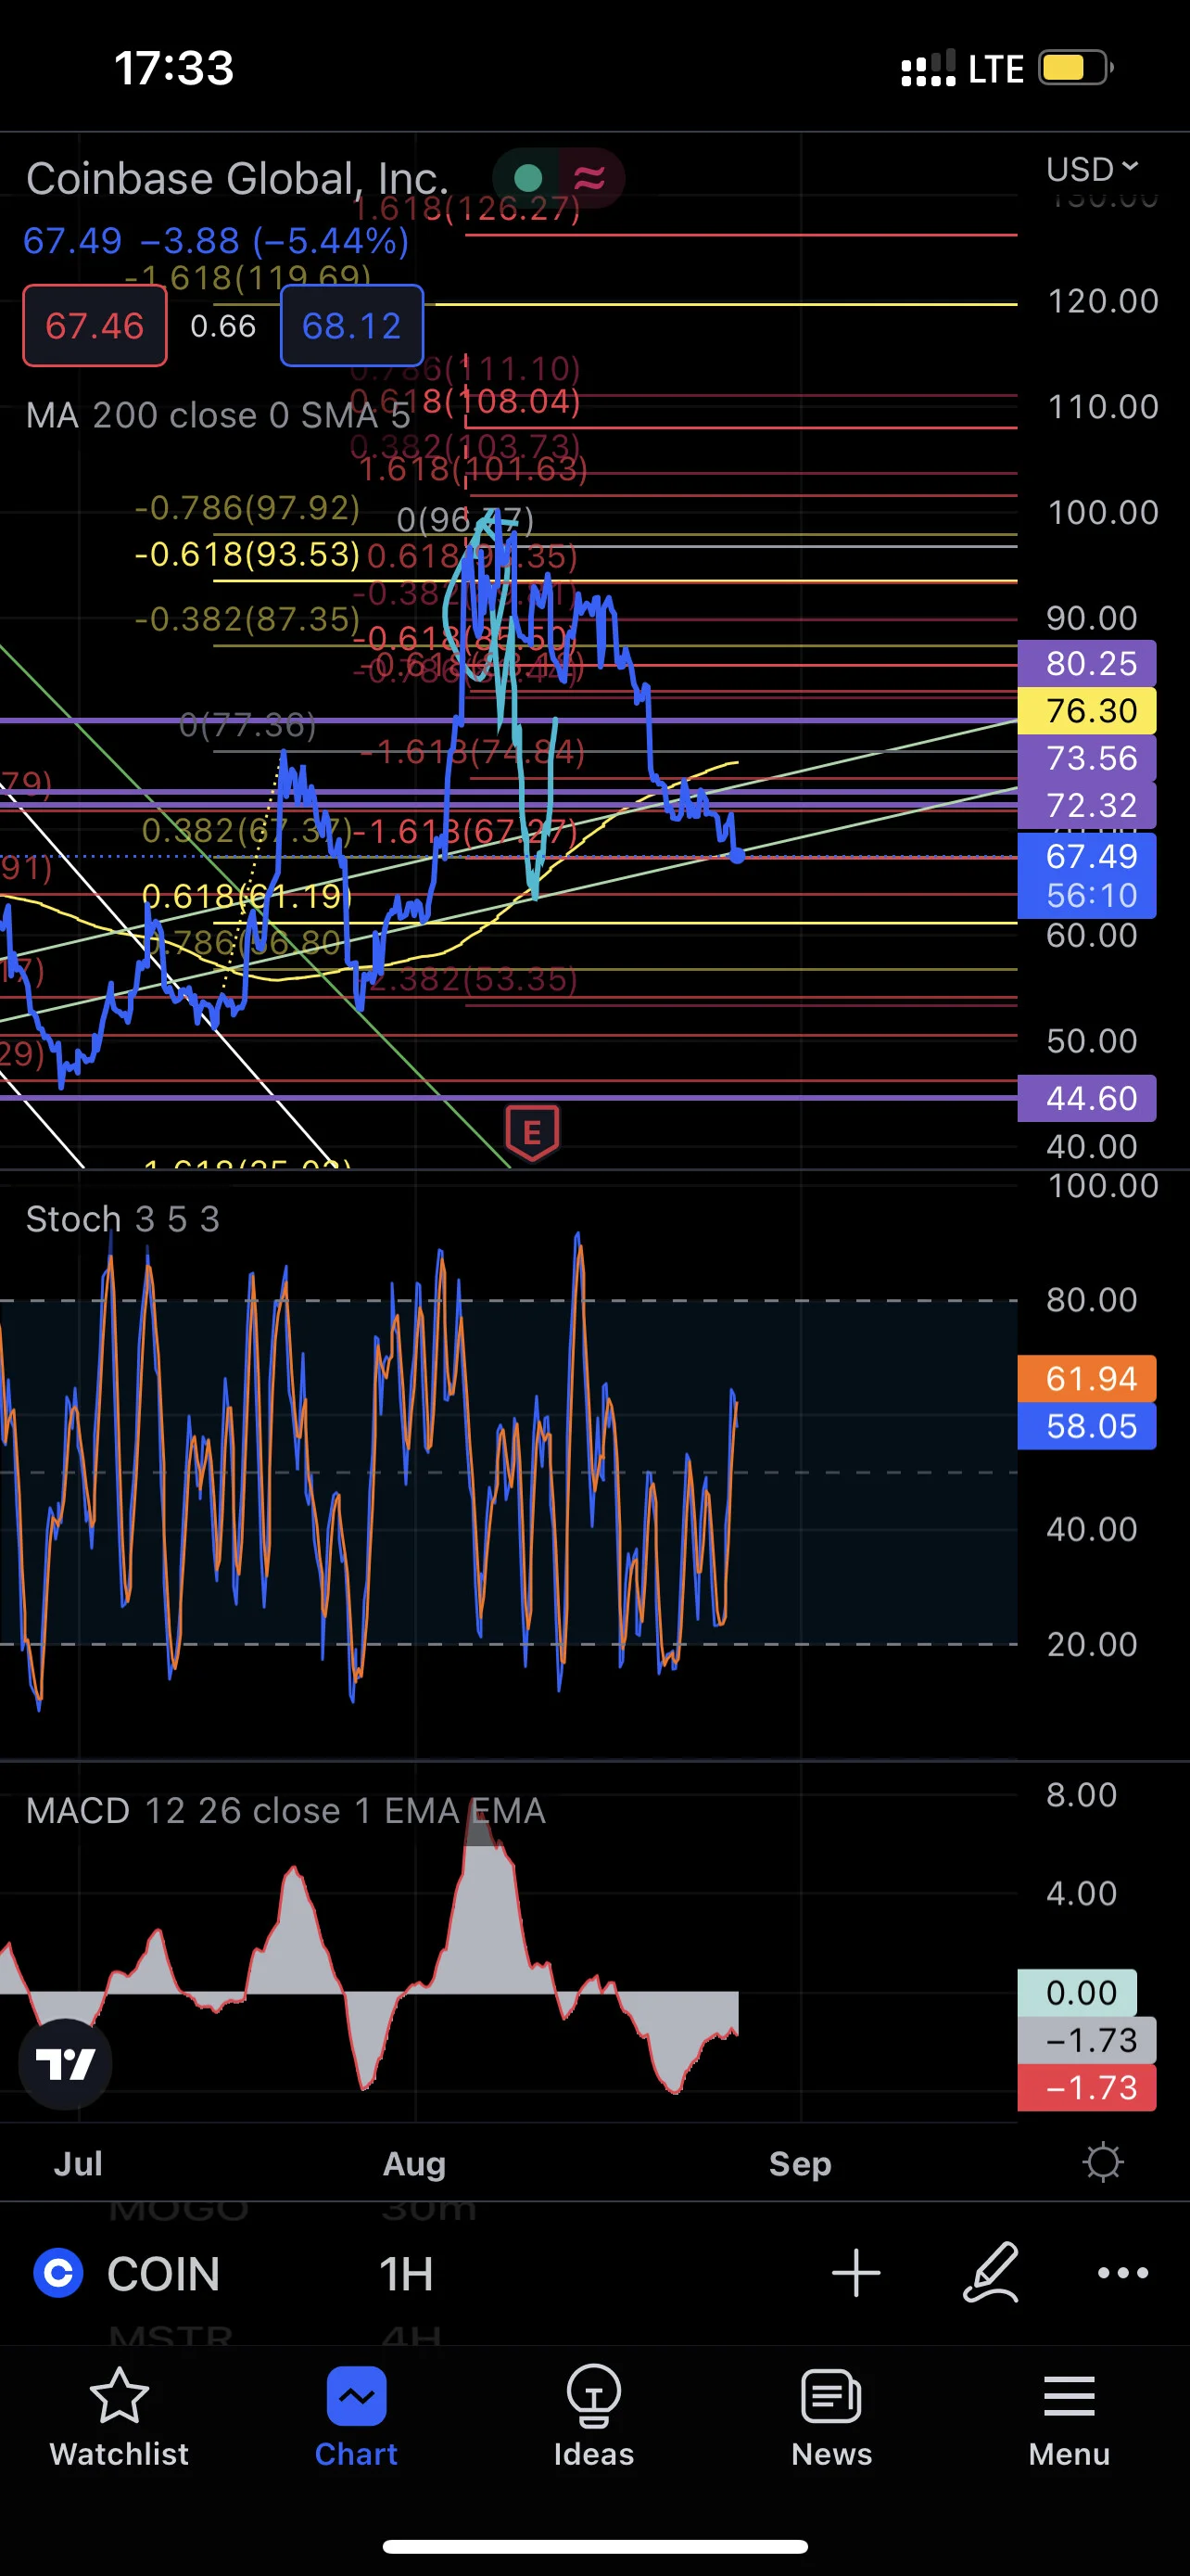Image resolution: width=1190 pixels, height=2576 pixels.
Task: Tap the TradingView logo button
Action: click(x=65, y=2063)
